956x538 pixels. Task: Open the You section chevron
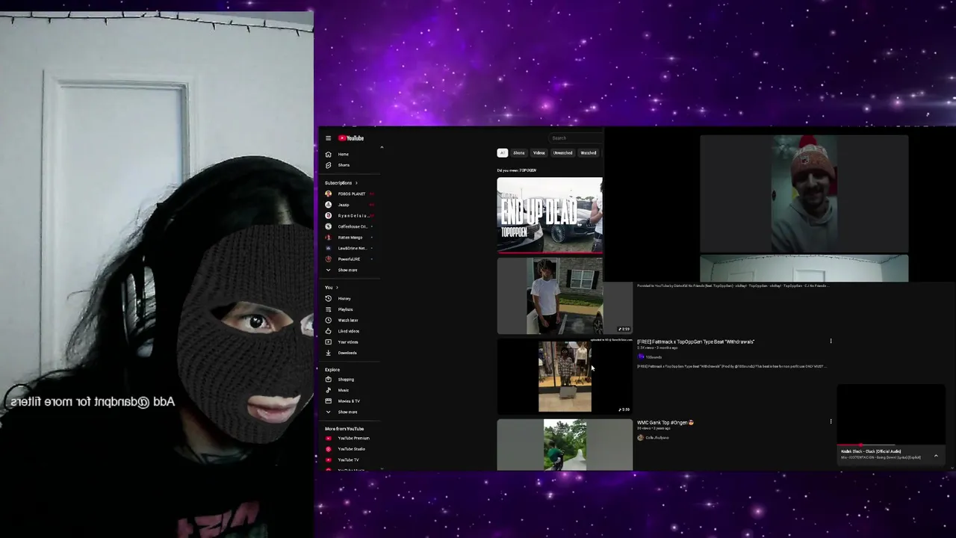337,288
